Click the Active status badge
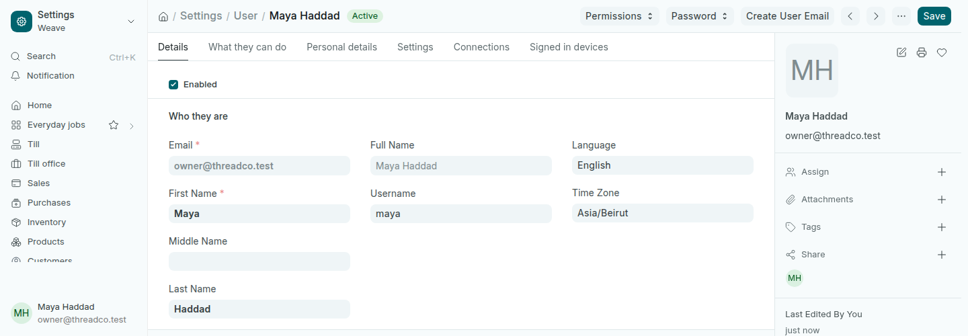This screenshot has width=968, height=336. [365, 16]
